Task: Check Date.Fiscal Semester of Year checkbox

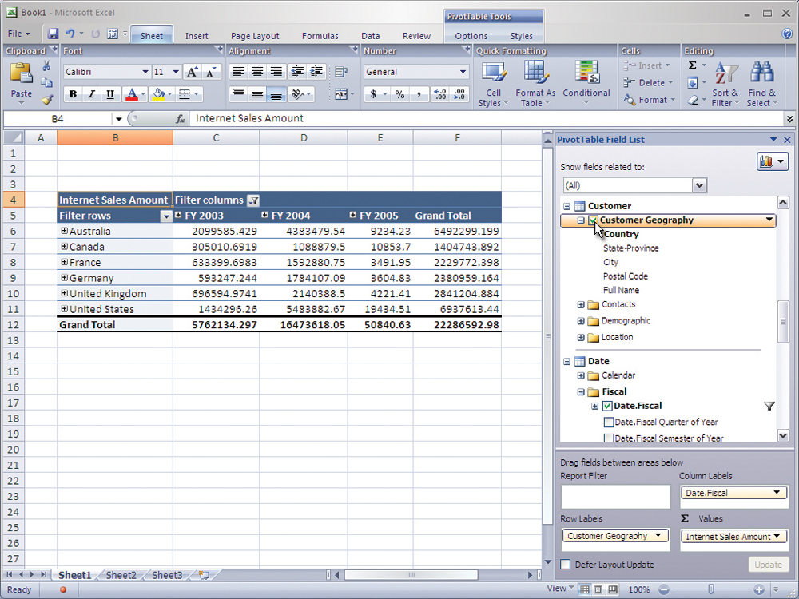Action: [608, 438]
